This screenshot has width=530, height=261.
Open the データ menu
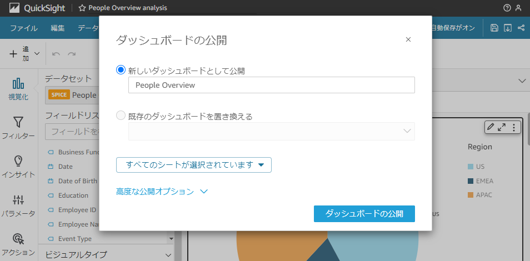point(88,28)
